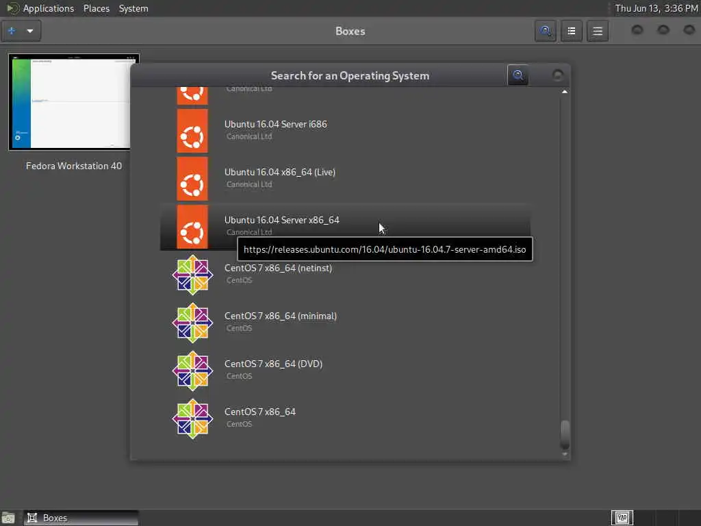
Task: Choose Ubuntu 16.04 Server x86_64 entry text
Action: click(x=281, y=220)
